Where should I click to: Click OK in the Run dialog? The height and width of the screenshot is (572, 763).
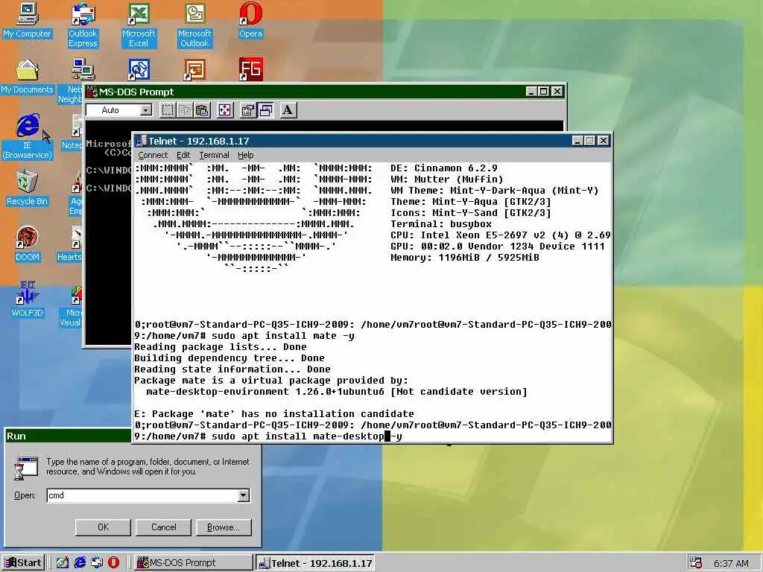(x=103, y=527)
